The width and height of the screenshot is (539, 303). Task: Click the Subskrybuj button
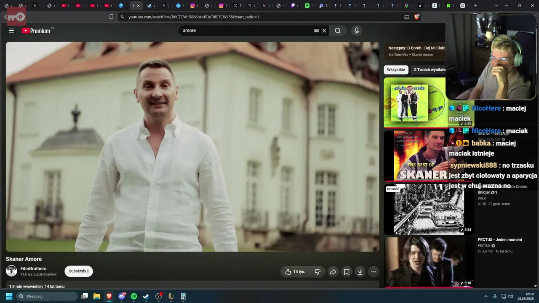tap(79, 271)
